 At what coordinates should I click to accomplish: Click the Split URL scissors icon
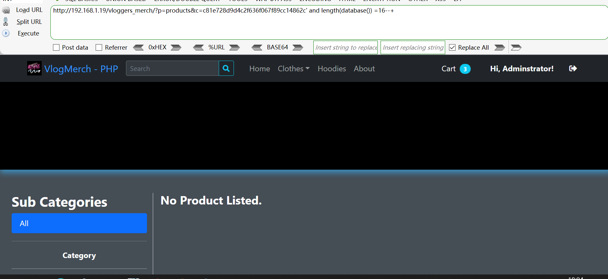tap(5, 22)
